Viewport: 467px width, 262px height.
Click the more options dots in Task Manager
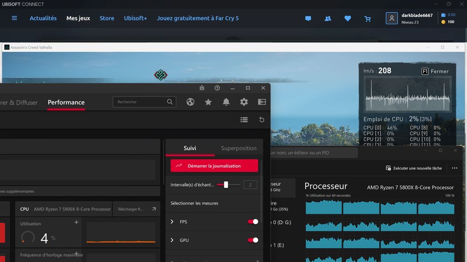[x=454, y=168]
